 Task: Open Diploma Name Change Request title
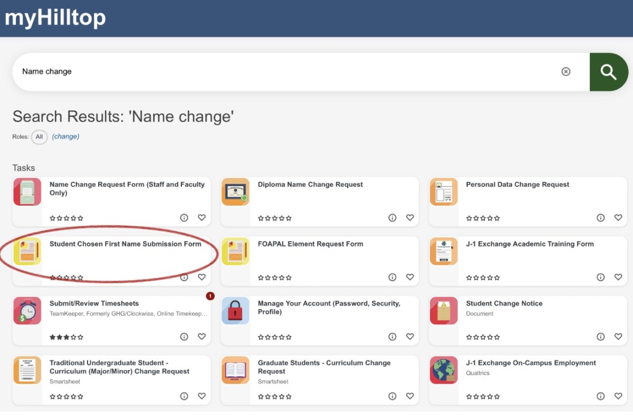point(310,184)
